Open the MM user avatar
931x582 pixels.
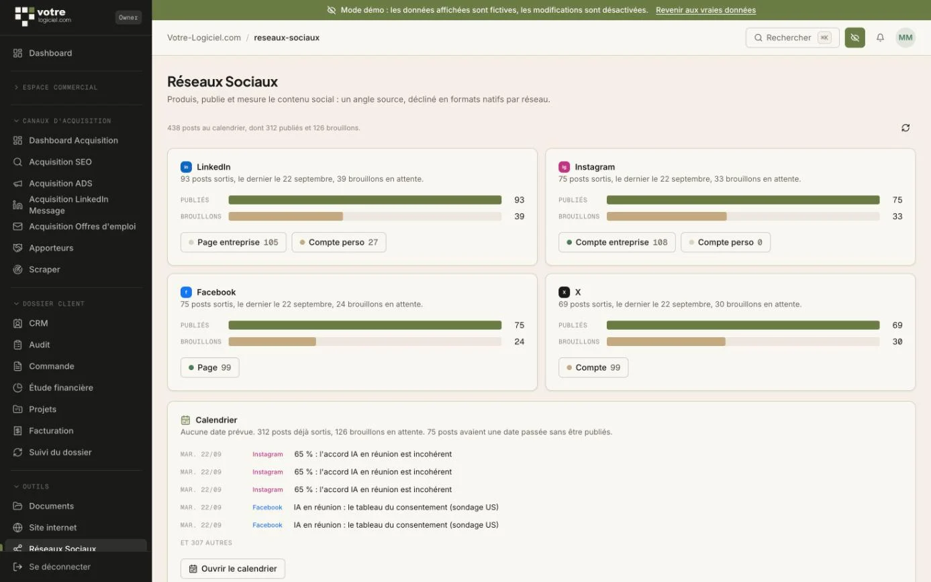pos(905,38)
